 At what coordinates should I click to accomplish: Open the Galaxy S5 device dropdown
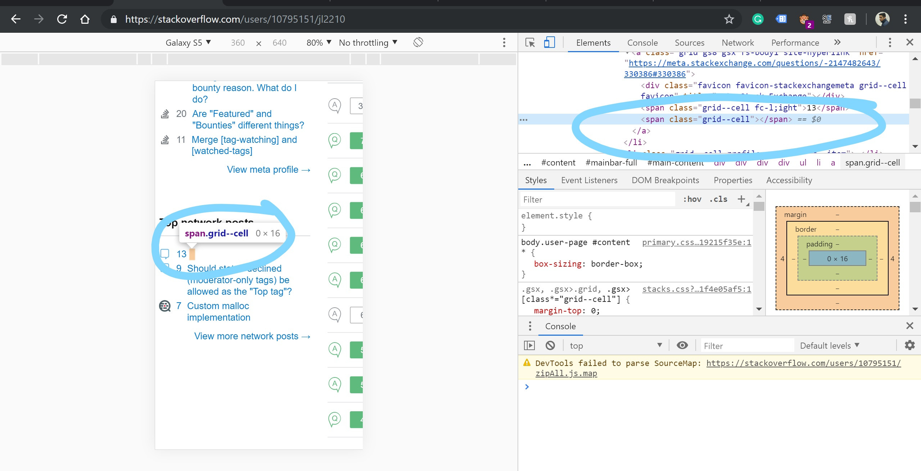point(188,42)
